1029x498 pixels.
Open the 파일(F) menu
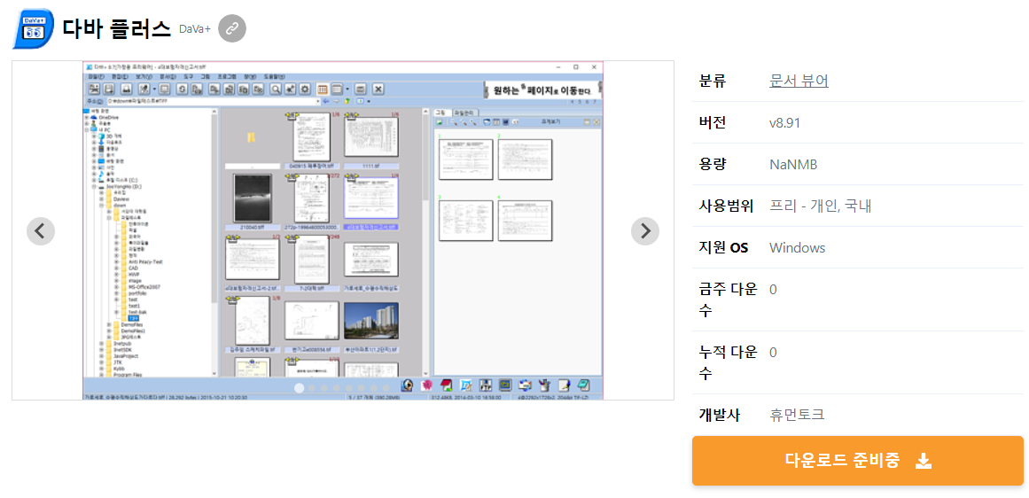96,77
